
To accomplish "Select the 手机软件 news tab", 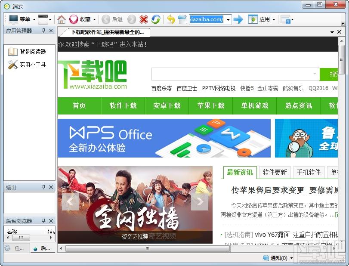I will point(309,172).
